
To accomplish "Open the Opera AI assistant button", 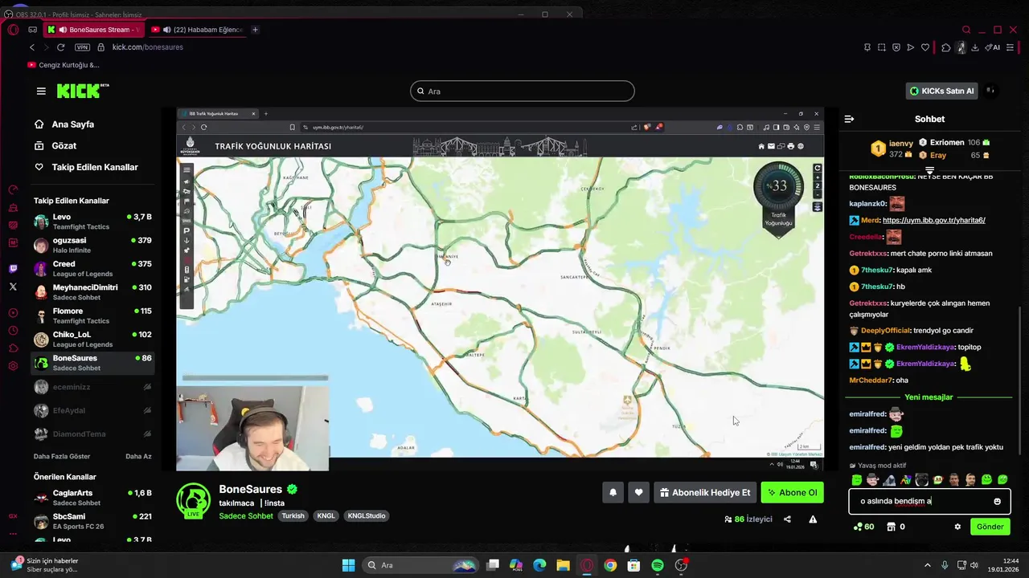I will (994, 47).
